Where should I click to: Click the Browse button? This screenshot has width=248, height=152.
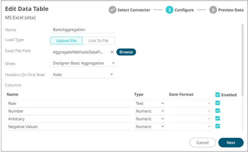click(x=126, y=52)
